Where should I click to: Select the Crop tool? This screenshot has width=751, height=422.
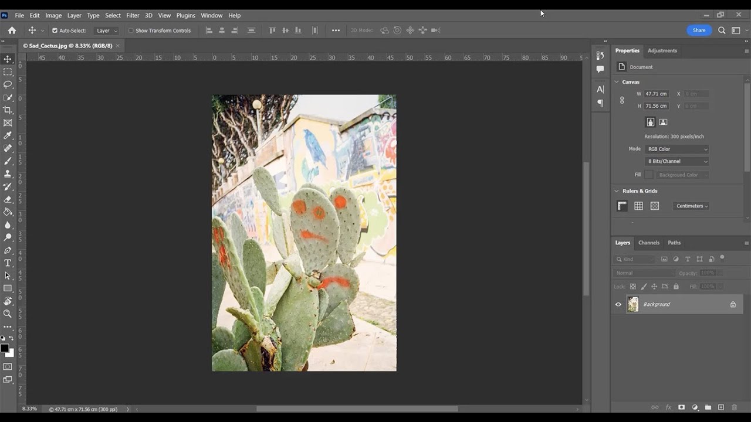tap(8, 110)
